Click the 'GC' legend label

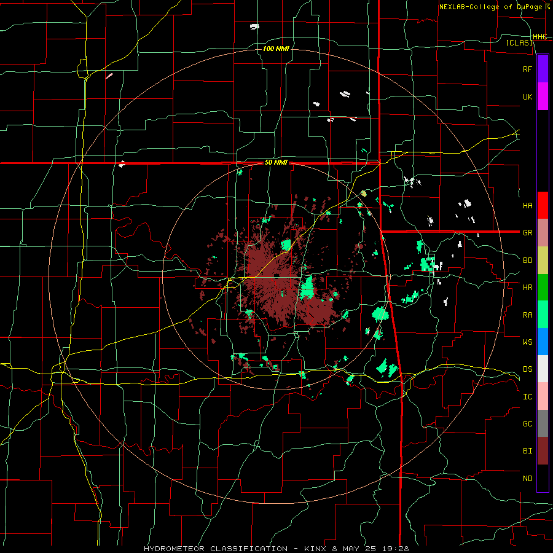click(x=527, y=424)
